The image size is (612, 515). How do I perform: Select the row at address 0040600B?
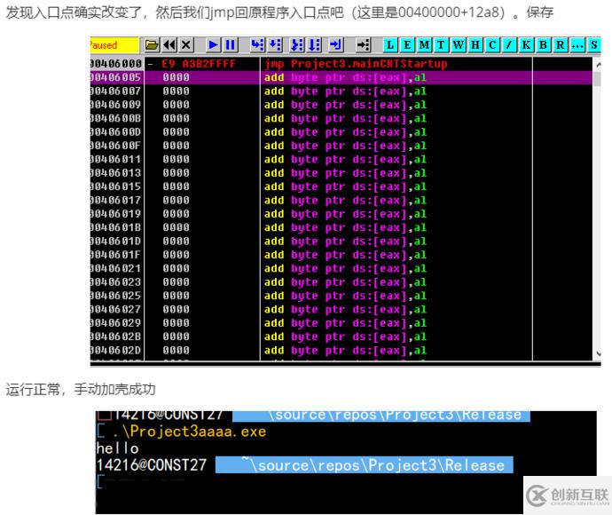341,118
